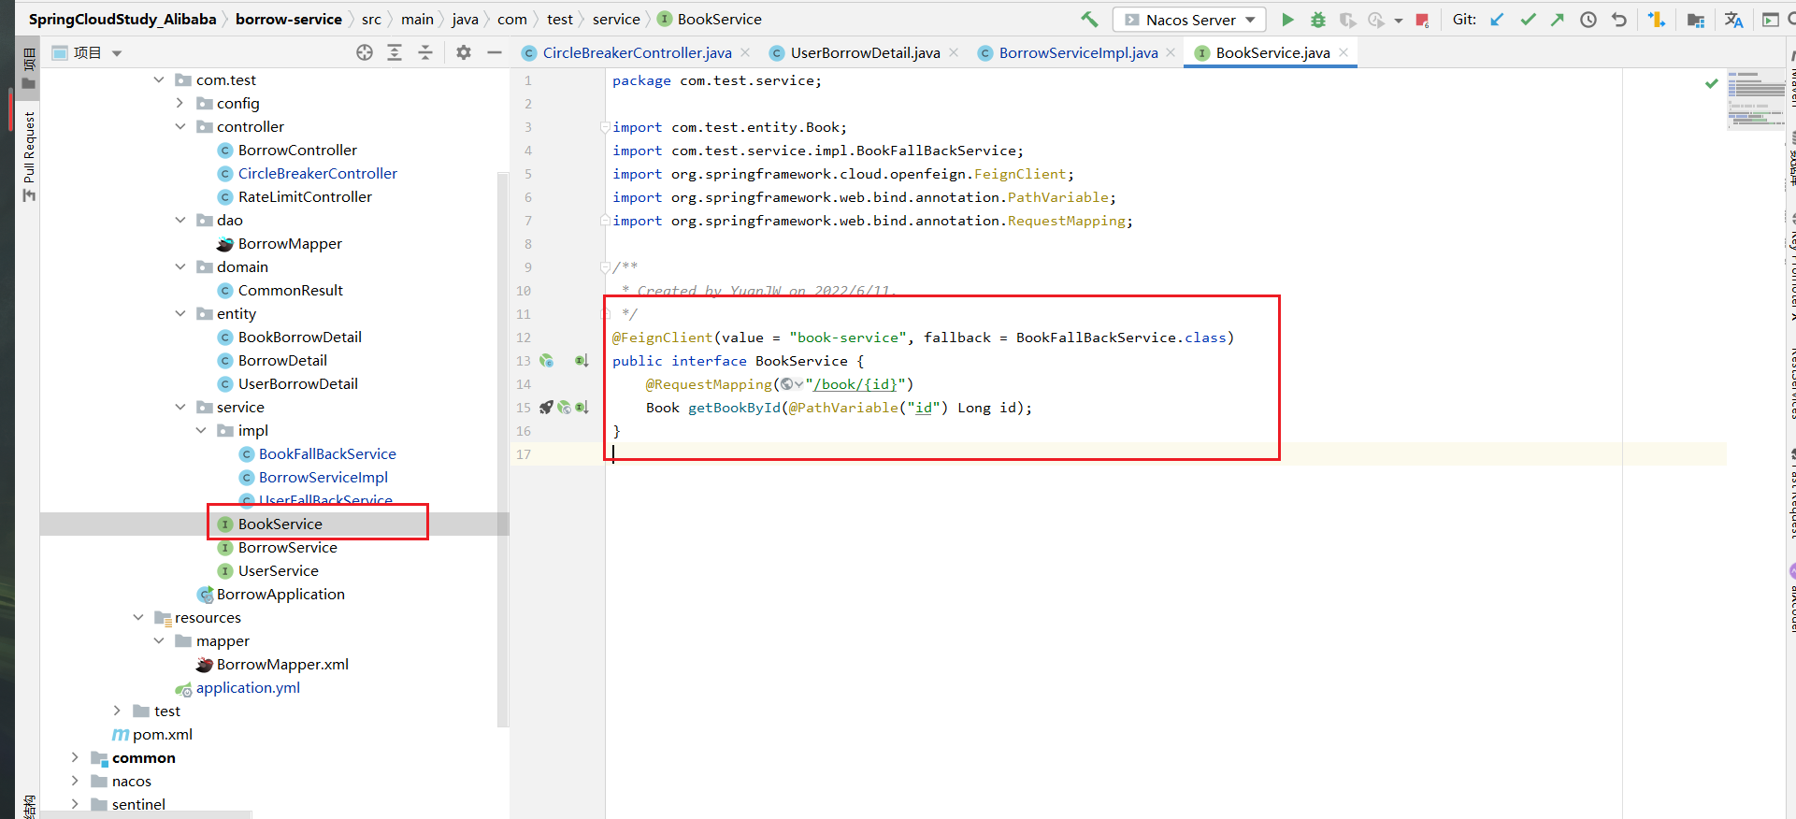Close the UserBorrowDetail.java tab
The width and height of the screenshot is (1796, 819).
click(x=954, y=52)
